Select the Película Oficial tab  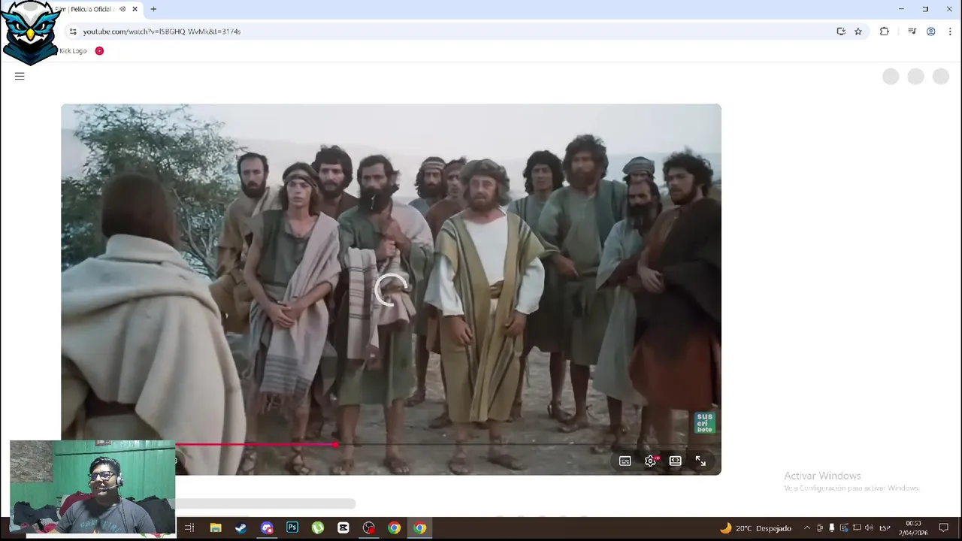(83, 9)
